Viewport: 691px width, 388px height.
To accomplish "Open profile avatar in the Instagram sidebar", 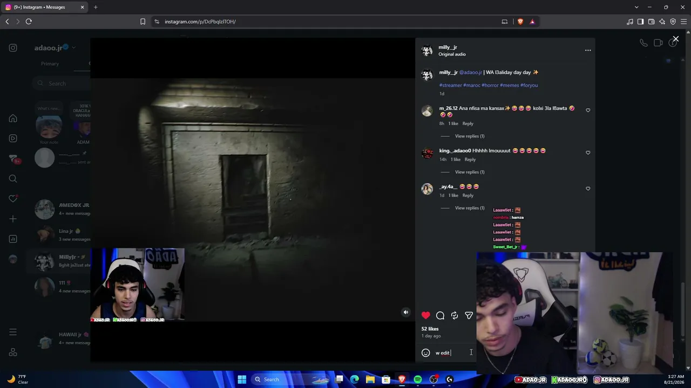I will pyautogui.click(x=13, y=259).
